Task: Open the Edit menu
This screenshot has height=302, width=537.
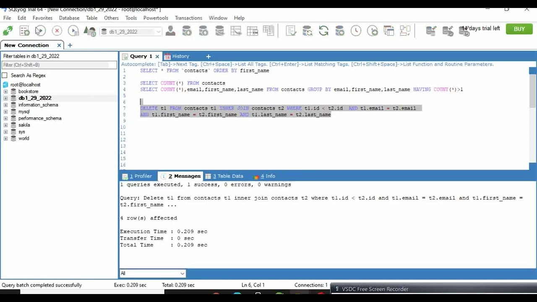Action: pyautogui.click(x=22, y=18)
